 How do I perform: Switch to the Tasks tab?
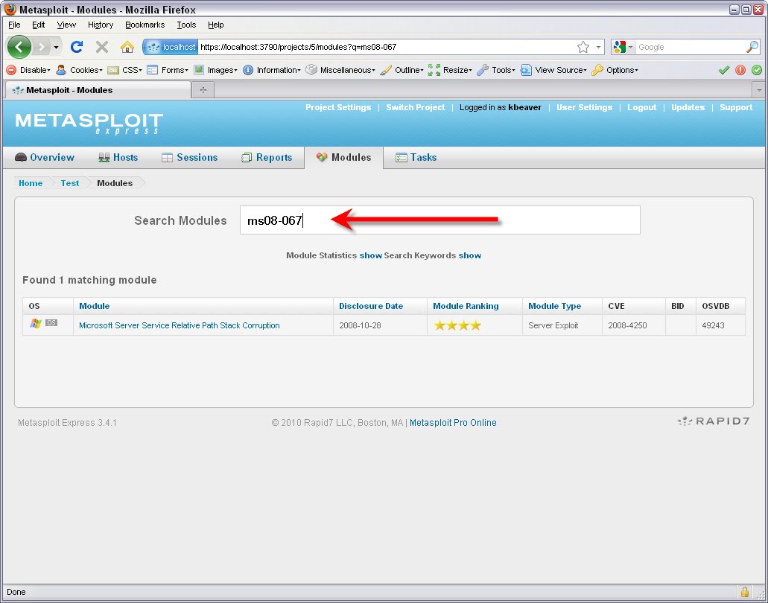pos(416,157)
